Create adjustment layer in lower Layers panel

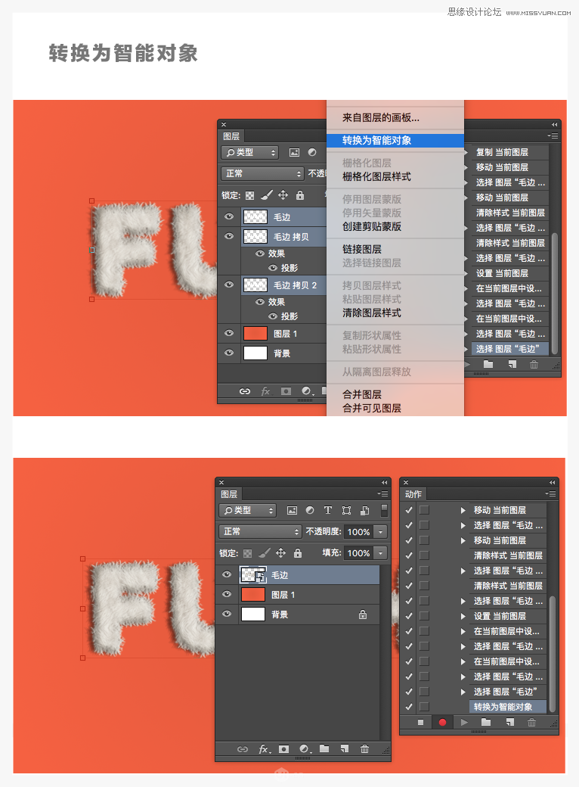pos(305,749)
